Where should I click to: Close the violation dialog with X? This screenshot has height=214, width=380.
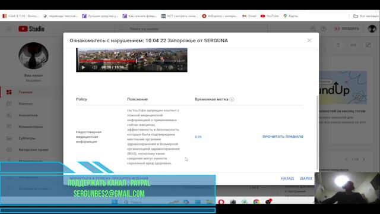(309, 40)
